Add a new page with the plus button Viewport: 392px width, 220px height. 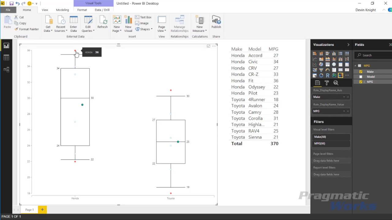(x=42, y=210)
